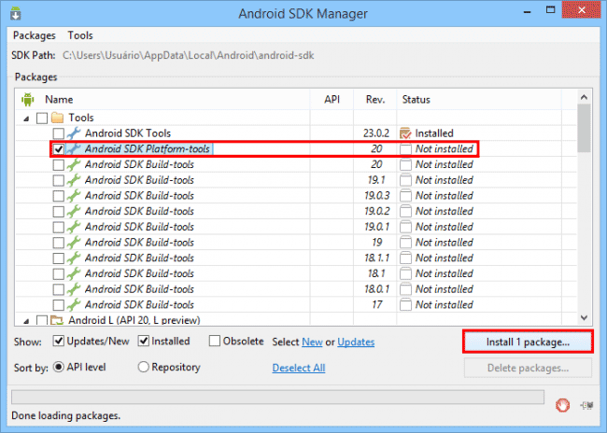Check the Build-tools rev 19.0.3 checkbox
The height and width of the screenshot is (433, 607).
[x=59, y=196]
